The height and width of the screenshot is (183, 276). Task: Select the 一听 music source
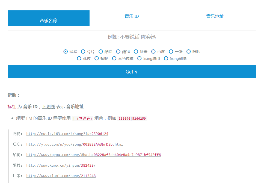tap(171, 51)
